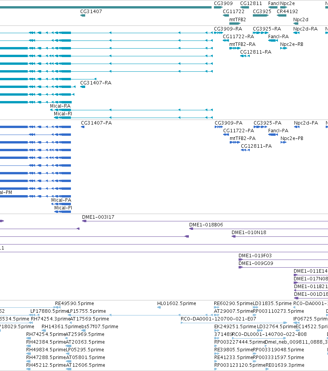Screen dimensions: 328x371
Task: Click the CG31407-RA transcript label
Action: (x=96, y=83)
